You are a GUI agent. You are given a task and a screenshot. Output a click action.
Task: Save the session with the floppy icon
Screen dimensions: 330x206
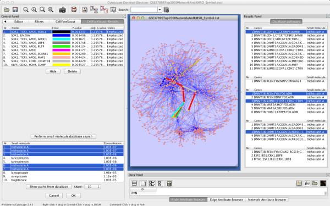click(x=15, y=10)
